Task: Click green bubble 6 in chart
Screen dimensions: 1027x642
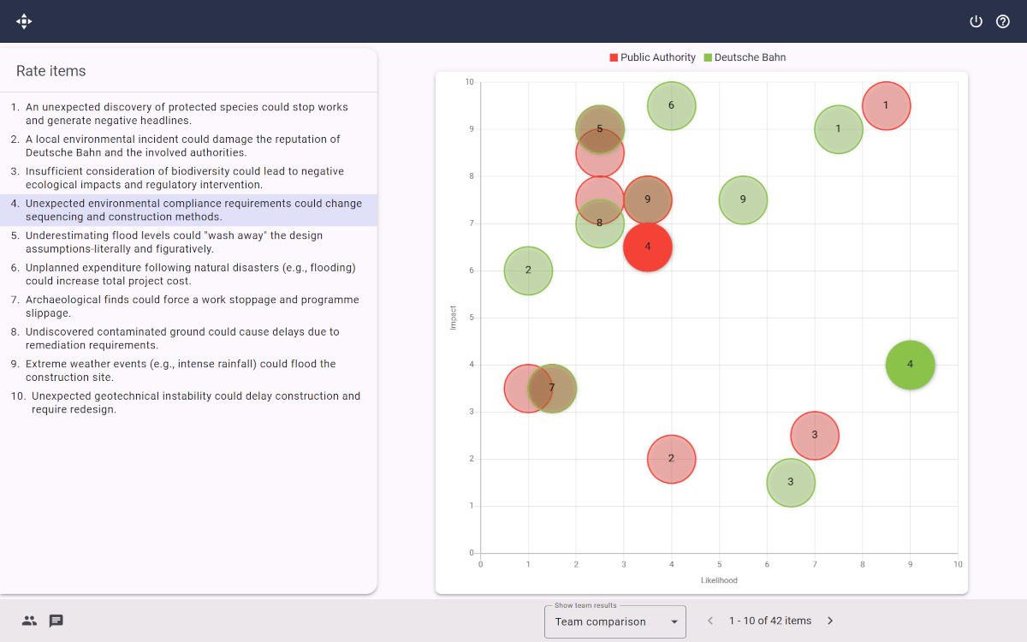Action: pos(671,106)
